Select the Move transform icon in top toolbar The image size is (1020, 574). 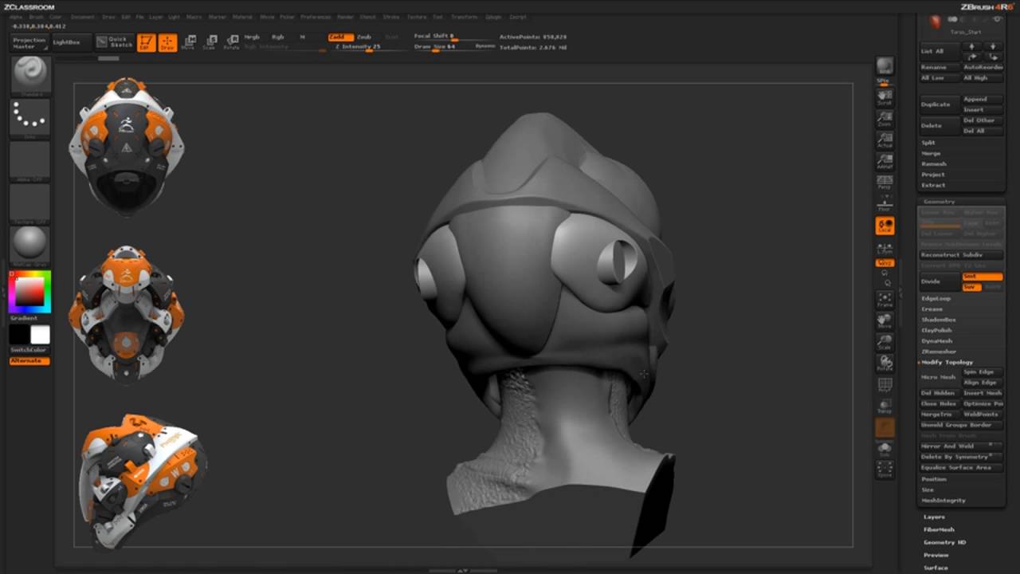(188, 42)
